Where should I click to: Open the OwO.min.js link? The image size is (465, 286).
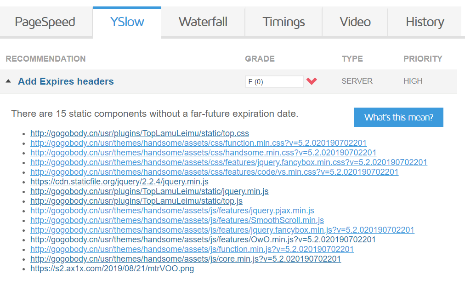click(203, 240)
